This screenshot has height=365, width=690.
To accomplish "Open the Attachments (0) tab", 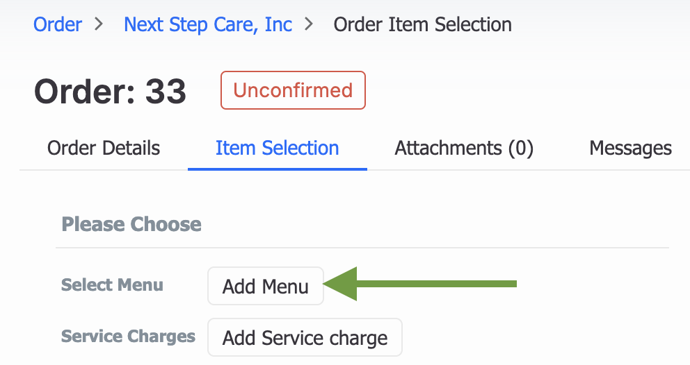I will (464, 148).
